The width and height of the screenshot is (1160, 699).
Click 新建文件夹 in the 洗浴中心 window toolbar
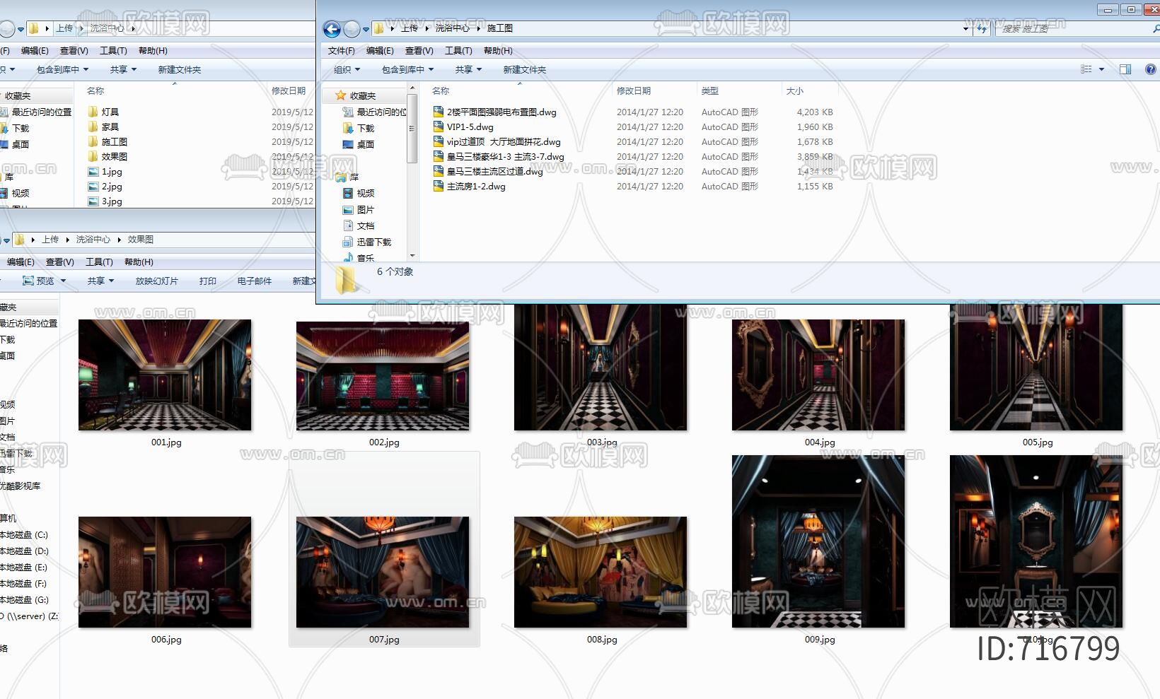tap(180, 69)
